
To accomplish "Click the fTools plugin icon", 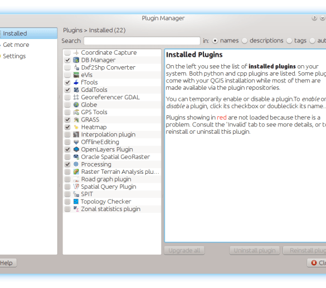I will point(76,82).
